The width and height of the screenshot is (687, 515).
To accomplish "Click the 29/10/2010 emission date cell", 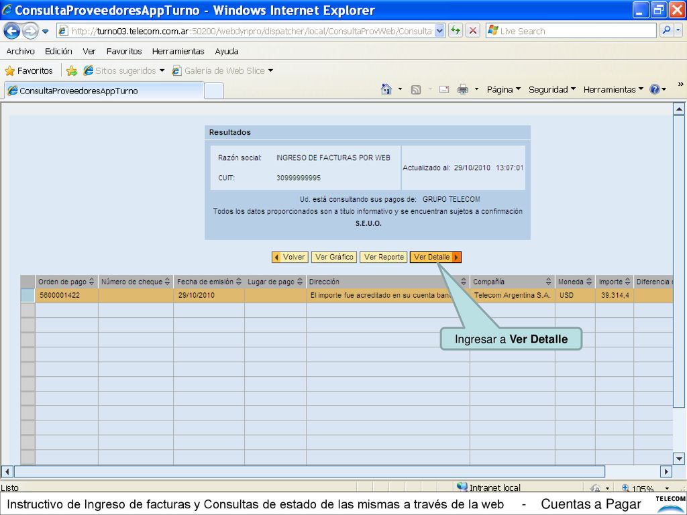I will click(x=209, y=295).
